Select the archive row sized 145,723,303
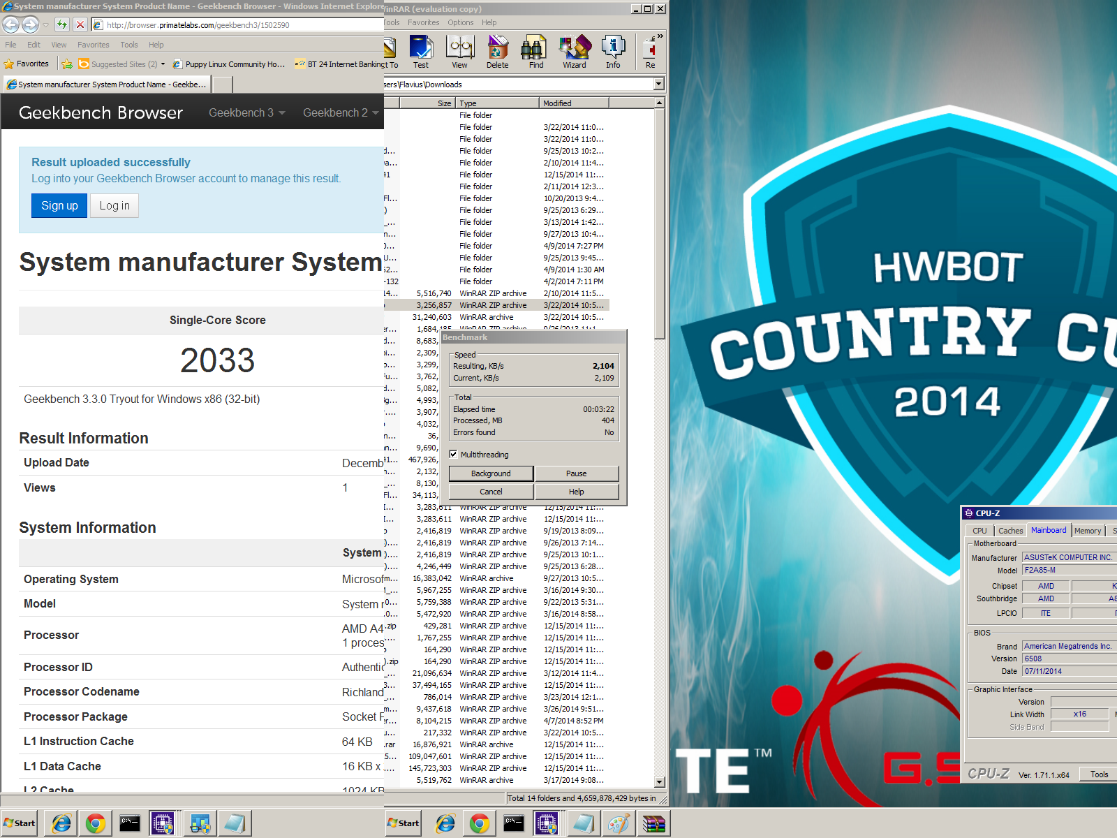Image resolution: width=1117 pixels, height=838 pixels. (x=496, y=768)
